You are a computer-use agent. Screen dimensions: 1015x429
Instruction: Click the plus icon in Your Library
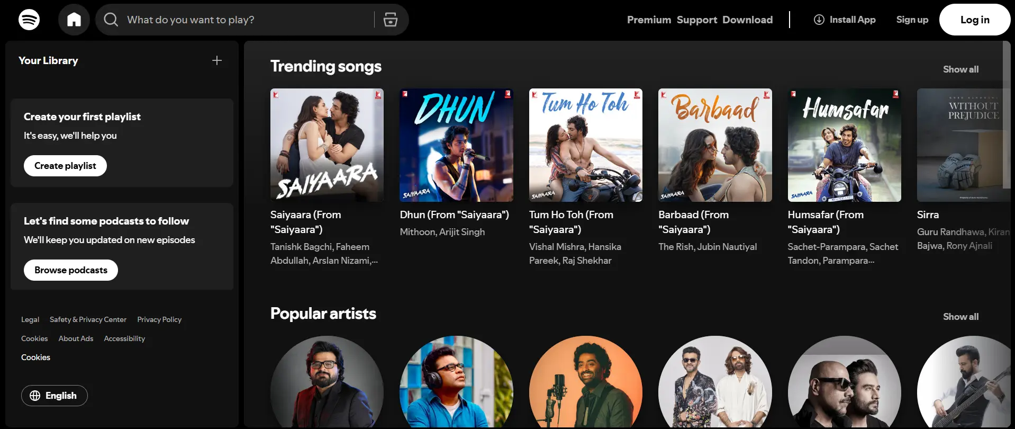click(x=217, y=60)
